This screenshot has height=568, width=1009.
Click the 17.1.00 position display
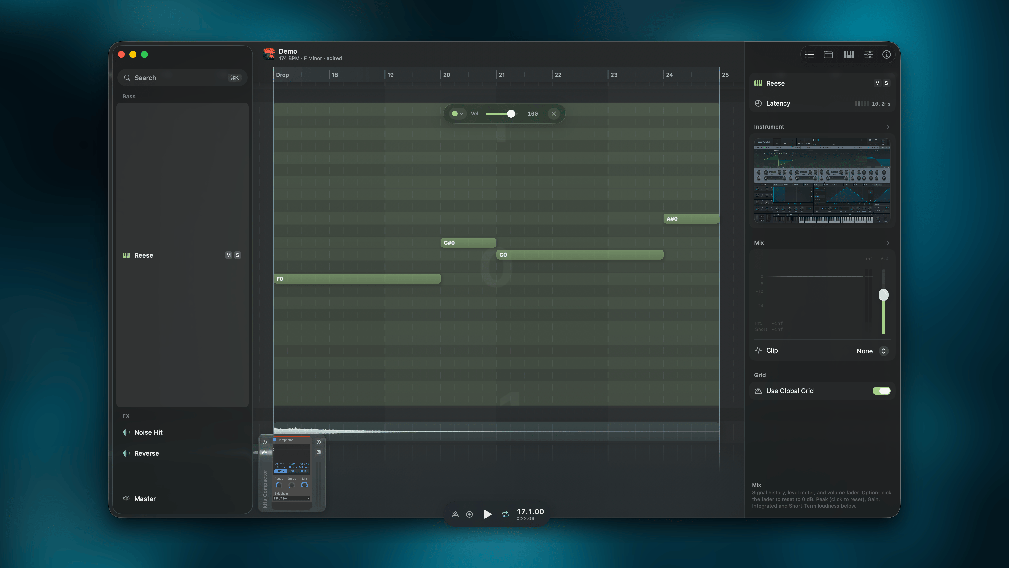(530, 512)
